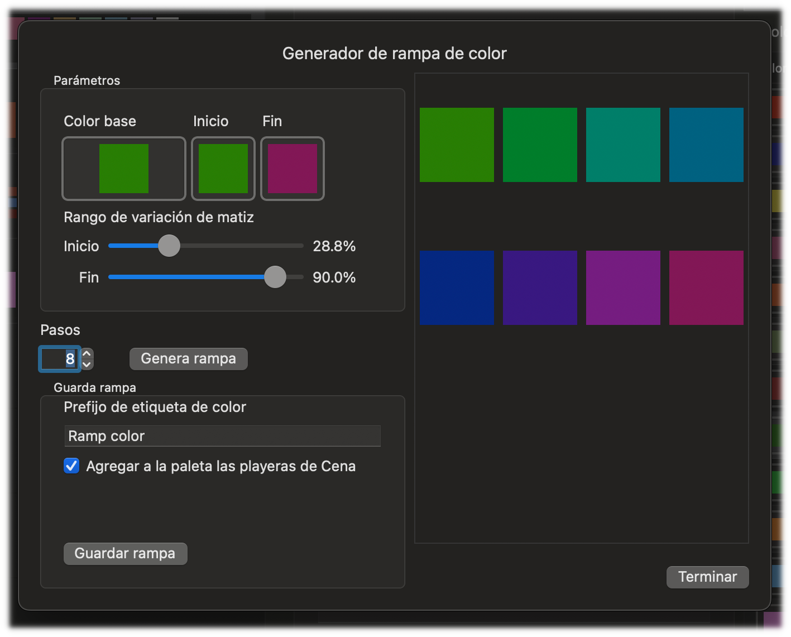Select the indigo purple ramp swatch
Screen dimensions: 791x637
pos(540,288)
